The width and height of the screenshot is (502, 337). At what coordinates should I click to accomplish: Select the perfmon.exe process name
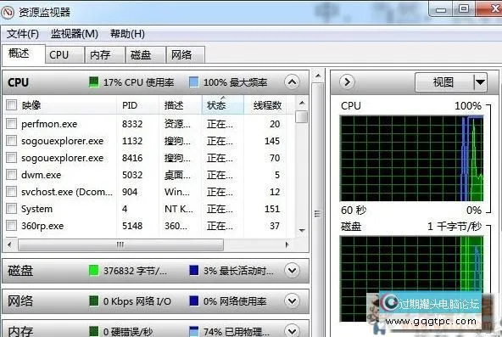[x=49, y=124]
